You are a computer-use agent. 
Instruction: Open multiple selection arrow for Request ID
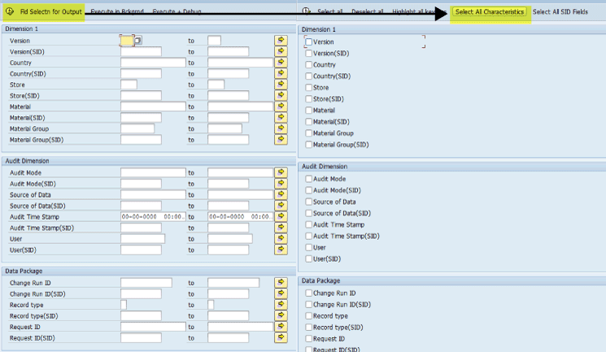tap(281, 327)
